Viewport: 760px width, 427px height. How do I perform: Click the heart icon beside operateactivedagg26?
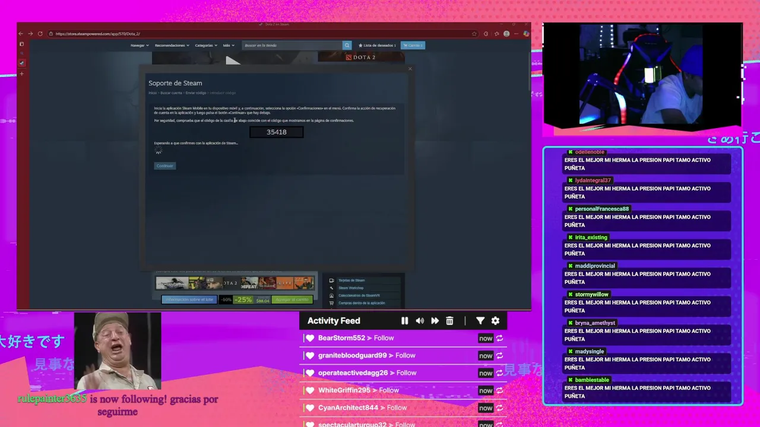(310, 373)
